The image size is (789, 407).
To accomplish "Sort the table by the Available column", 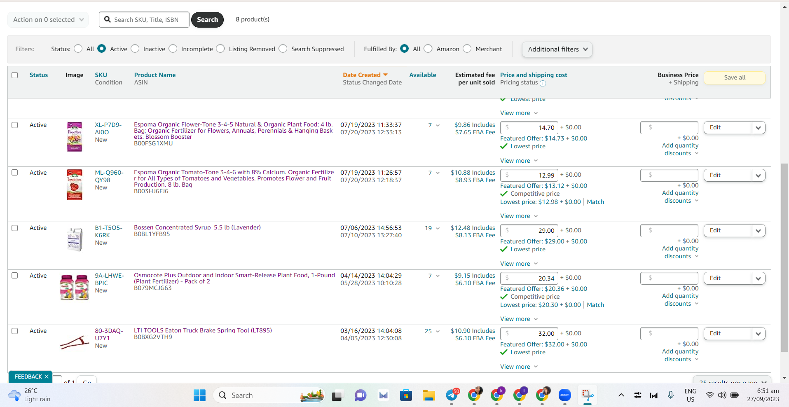I will pos(423,75).
